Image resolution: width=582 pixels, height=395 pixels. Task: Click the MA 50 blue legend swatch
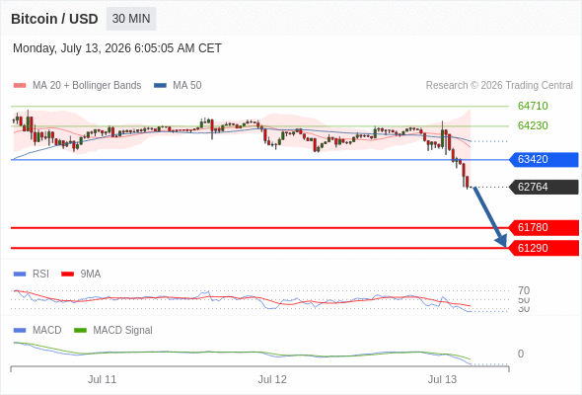pos(160,86)
